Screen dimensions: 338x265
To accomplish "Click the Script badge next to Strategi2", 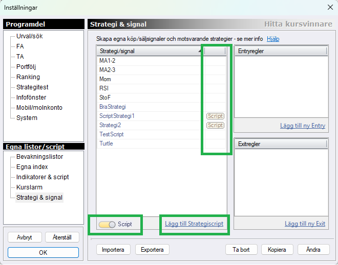I will [x=215, y=125].
